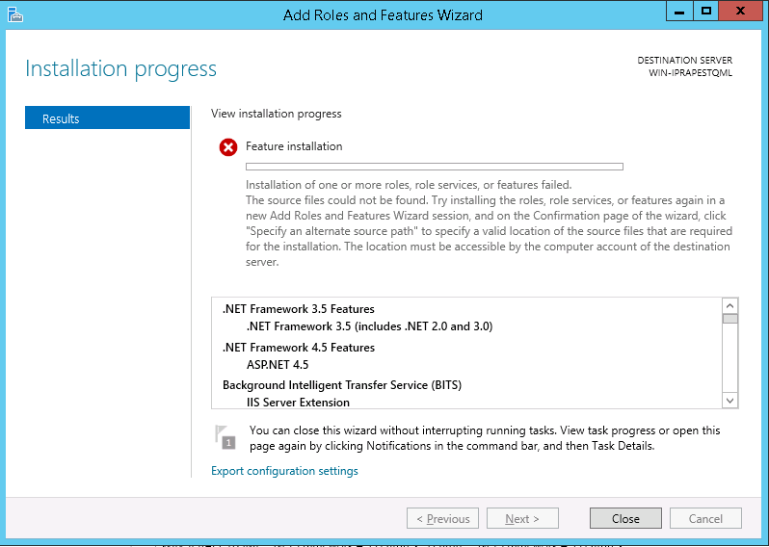Select the ASP.NET 4.5 entry
Image resolution: width=769 pixels, height=547 pixels.
point(278,365)
